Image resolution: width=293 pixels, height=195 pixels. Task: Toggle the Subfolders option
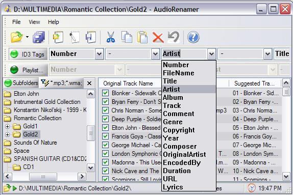point(21,83)
